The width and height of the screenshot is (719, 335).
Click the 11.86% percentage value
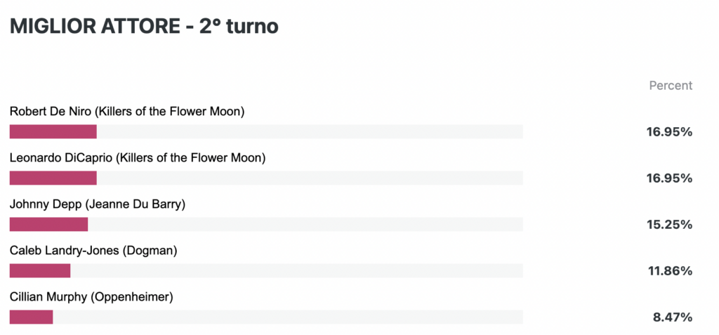[x=670, y=271]
